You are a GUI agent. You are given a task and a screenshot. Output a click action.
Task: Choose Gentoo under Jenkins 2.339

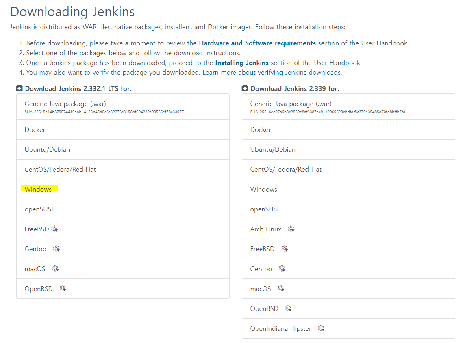pyautogui.click(x=348, y=269)
